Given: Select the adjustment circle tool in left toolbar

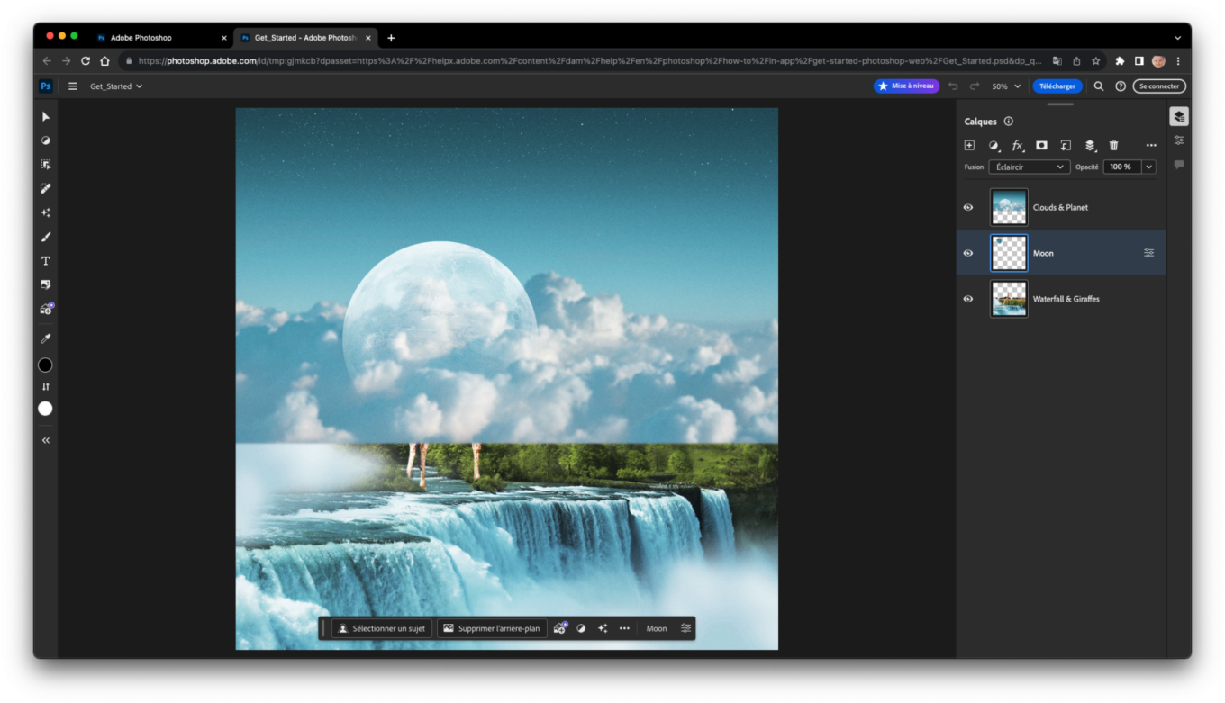Looking at the screenshot, I should pos(46,140).
